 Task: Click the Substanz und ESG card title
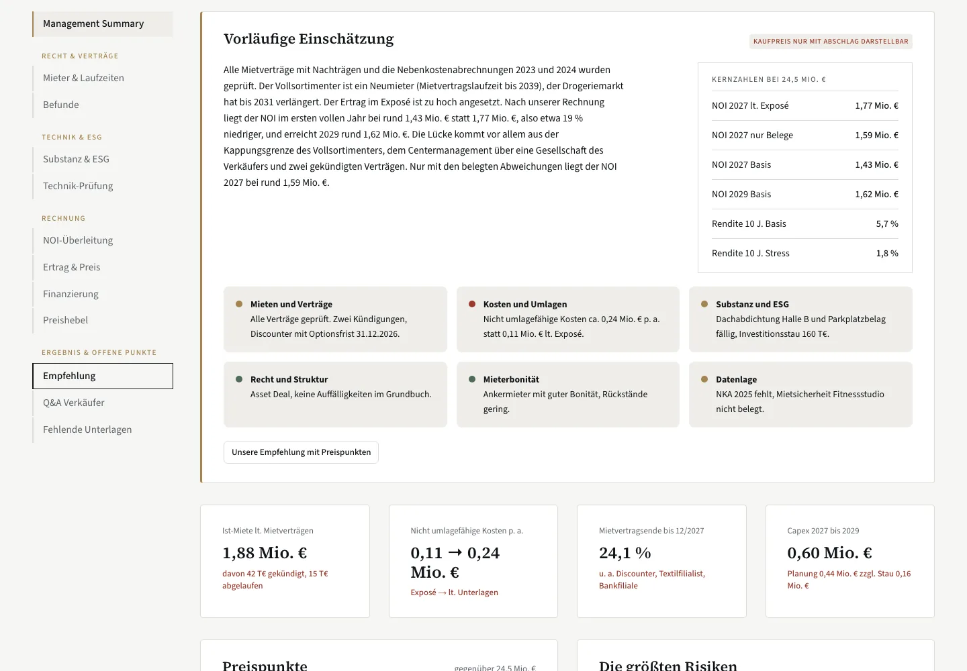(752, 304)
